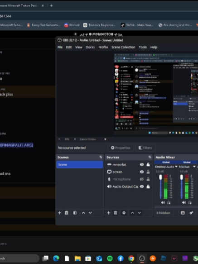Screen dimensions: 198x264
Task: Open Tsundere Response bookmark
Action: tap(100, 25)
